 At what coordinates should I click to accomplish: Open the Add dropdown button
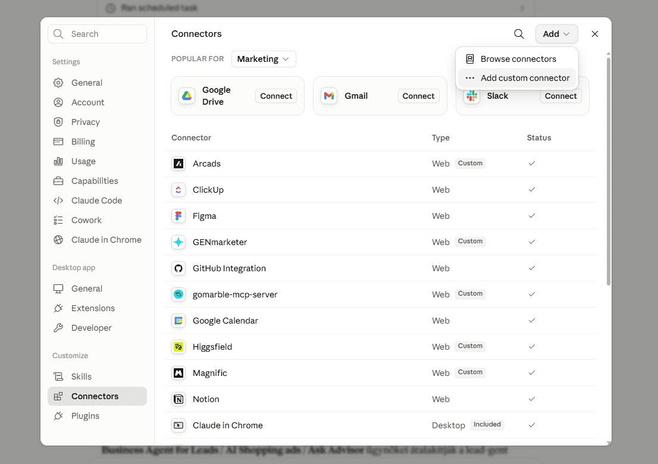[x=556, y=34]
